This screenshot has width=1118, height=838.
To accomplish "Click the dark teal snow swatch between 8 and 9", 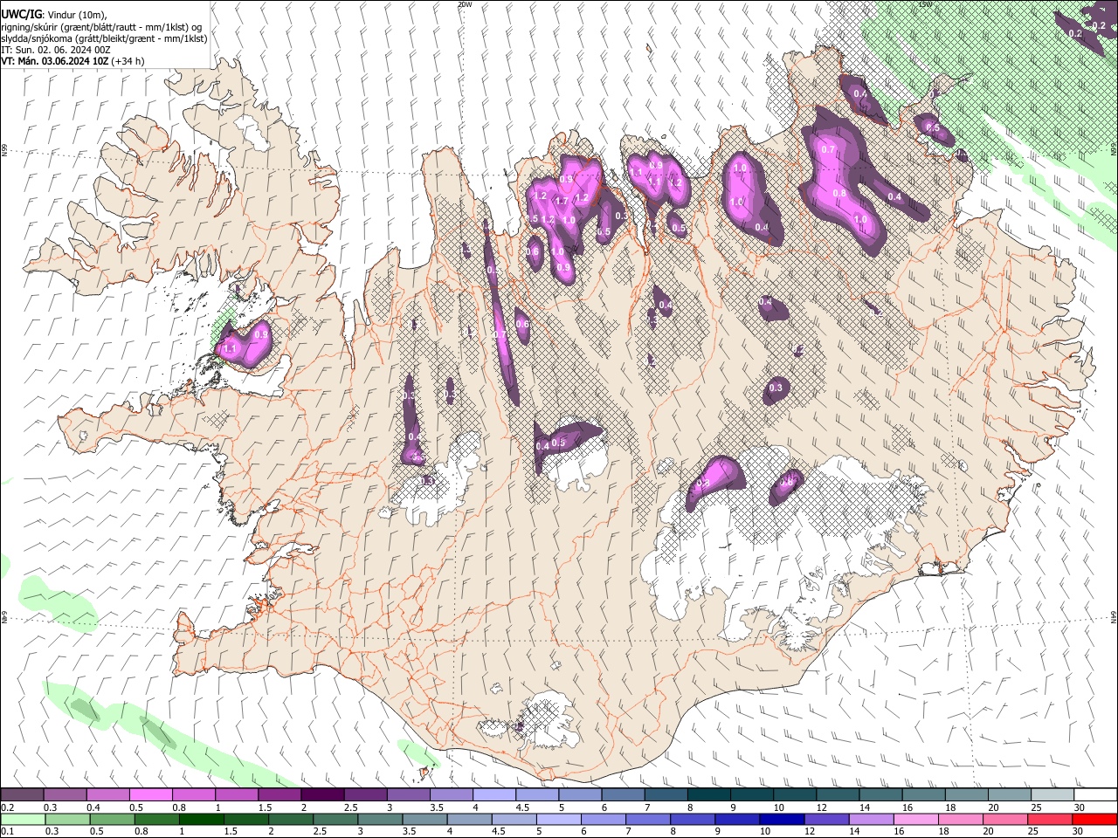I will pyautogui.click(x=708, y=795).
